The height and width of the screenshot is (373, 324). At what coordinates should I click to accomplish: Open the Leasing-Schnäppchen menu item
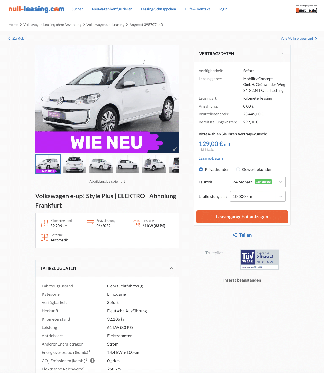pos(158,9)
